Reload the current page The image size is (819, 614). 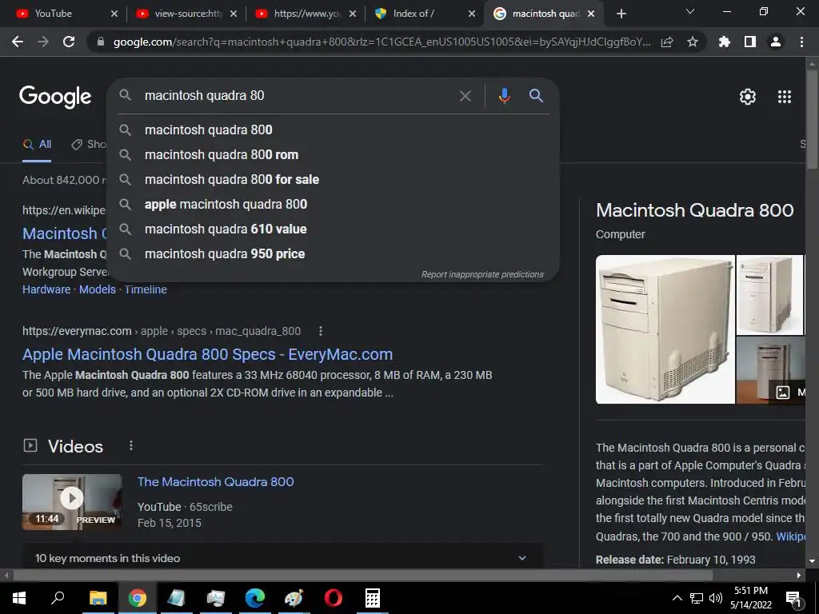tap(69, 42)
